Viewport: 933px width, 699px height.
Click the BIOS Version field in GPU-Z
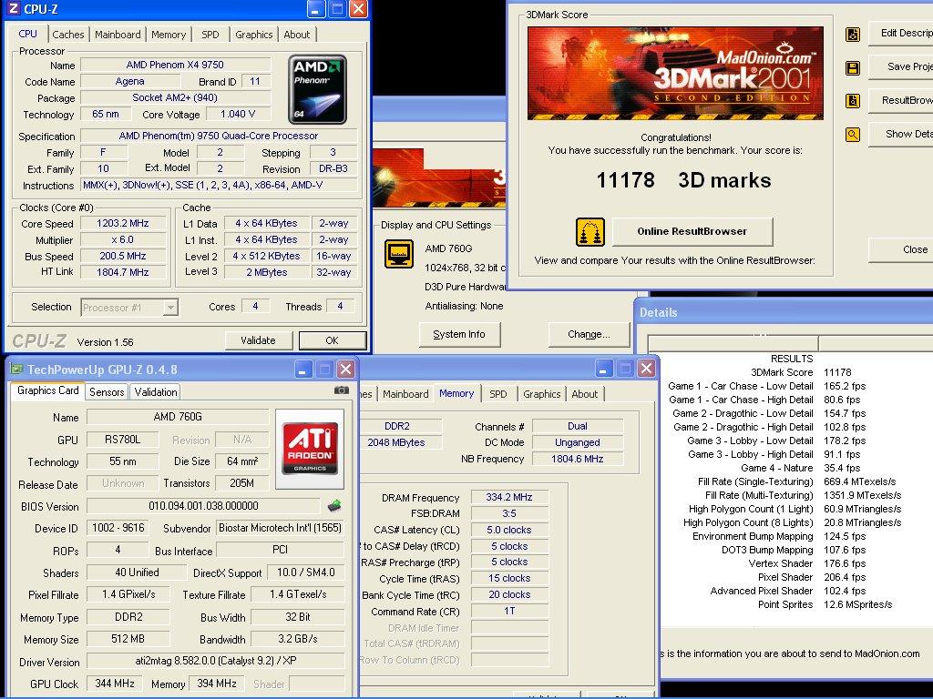coord(203,506)
